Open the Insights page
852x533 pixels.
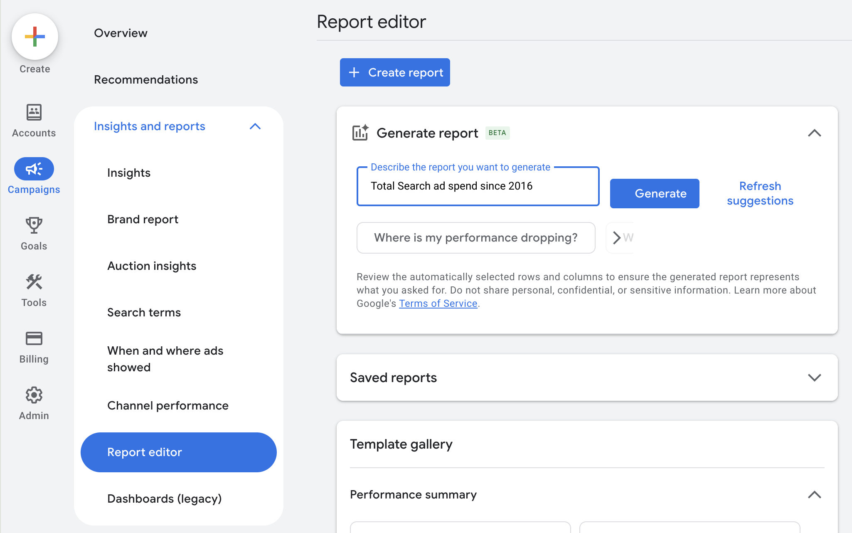(129, 173)
